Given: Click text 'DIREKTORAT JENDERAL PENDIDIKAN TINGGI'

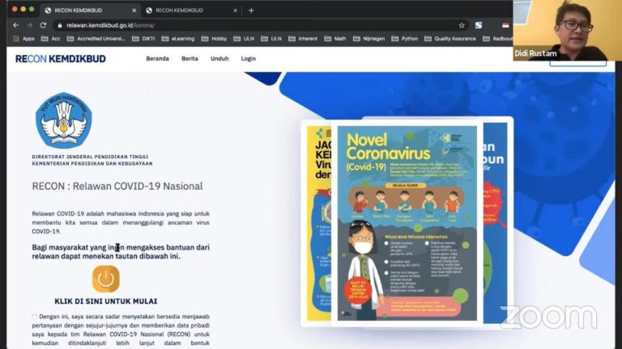Looking at the screenshot, I should click(90, 157).
